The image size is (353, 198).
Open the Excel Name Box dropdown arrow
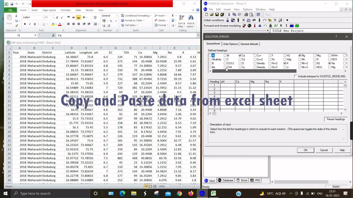click(35, 35)
